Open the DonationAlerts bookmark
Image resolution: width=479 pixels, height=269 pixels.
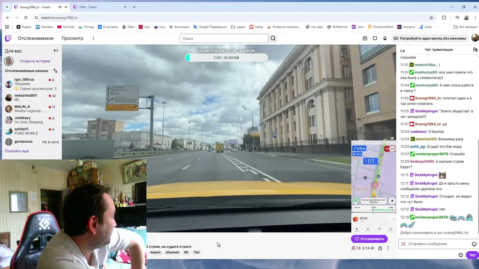coord(381,27)
